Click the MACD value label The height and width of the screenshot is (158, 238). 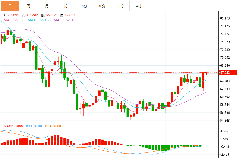pos(13,126)
